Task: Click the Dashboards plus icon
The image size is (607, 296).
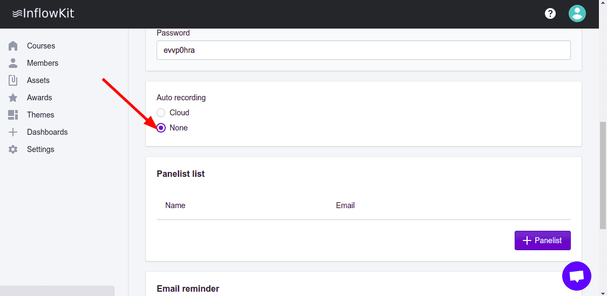Action: pos(14,132)
